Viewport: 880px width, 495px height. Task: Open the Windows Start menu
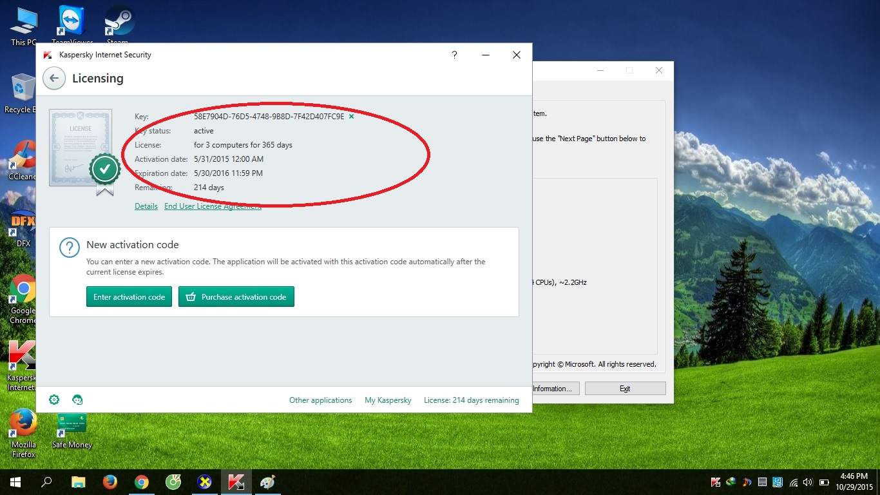click(15, 482)
